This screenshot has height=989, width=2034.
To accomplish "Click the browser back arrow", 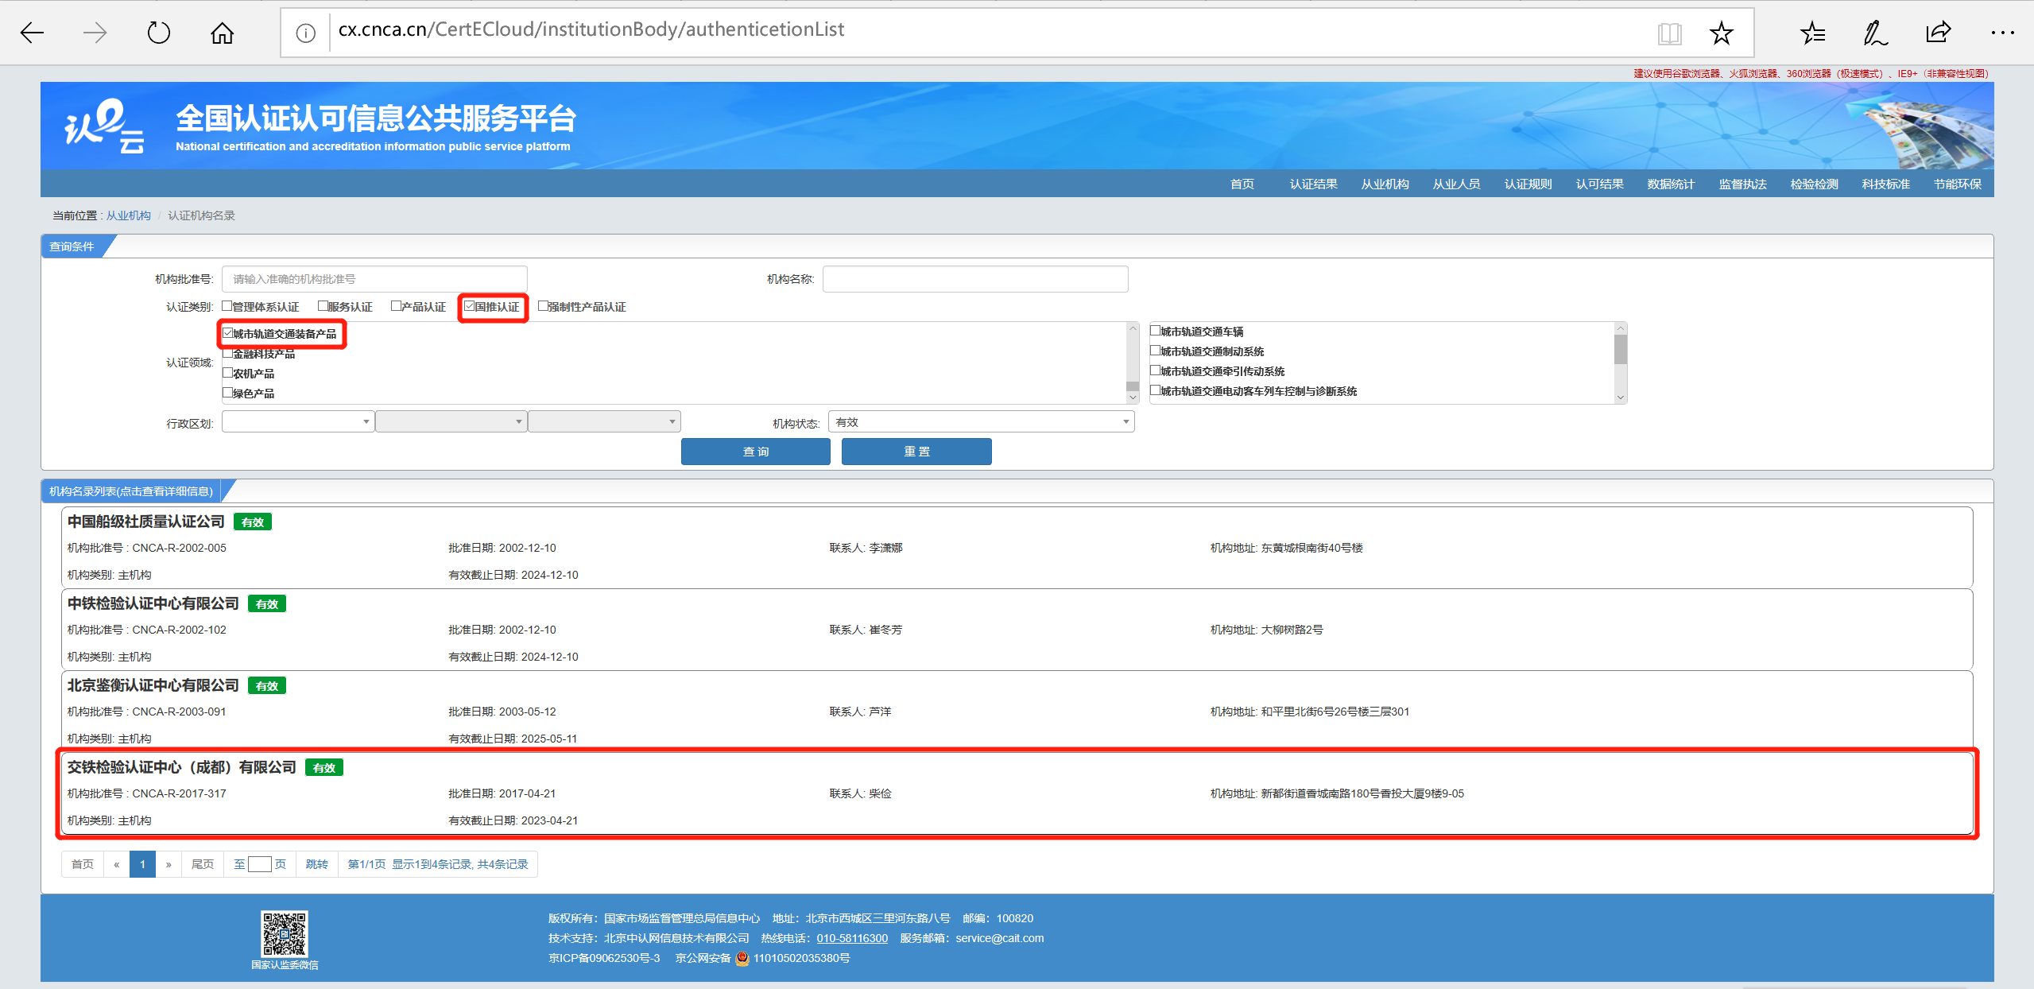I will [32, 33].
